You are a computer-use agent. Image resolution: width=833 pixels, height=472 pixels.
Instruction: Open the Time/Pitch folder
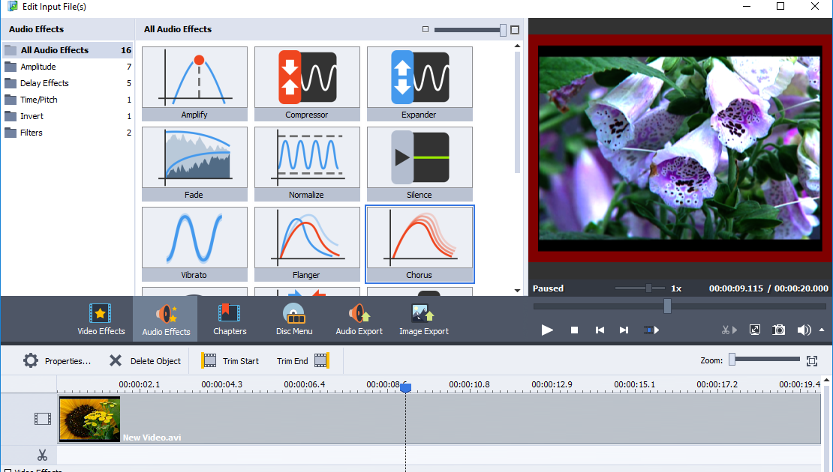68,100
